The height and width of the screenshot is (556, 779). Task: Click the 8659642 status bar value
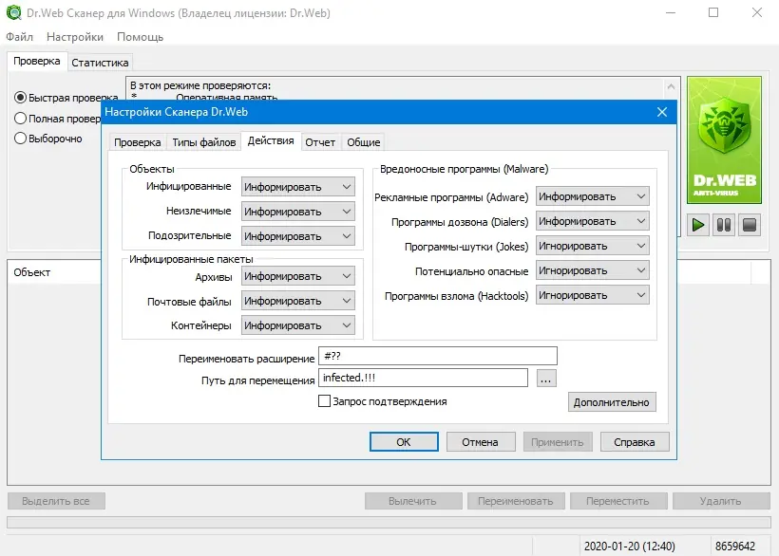[735, 547]
